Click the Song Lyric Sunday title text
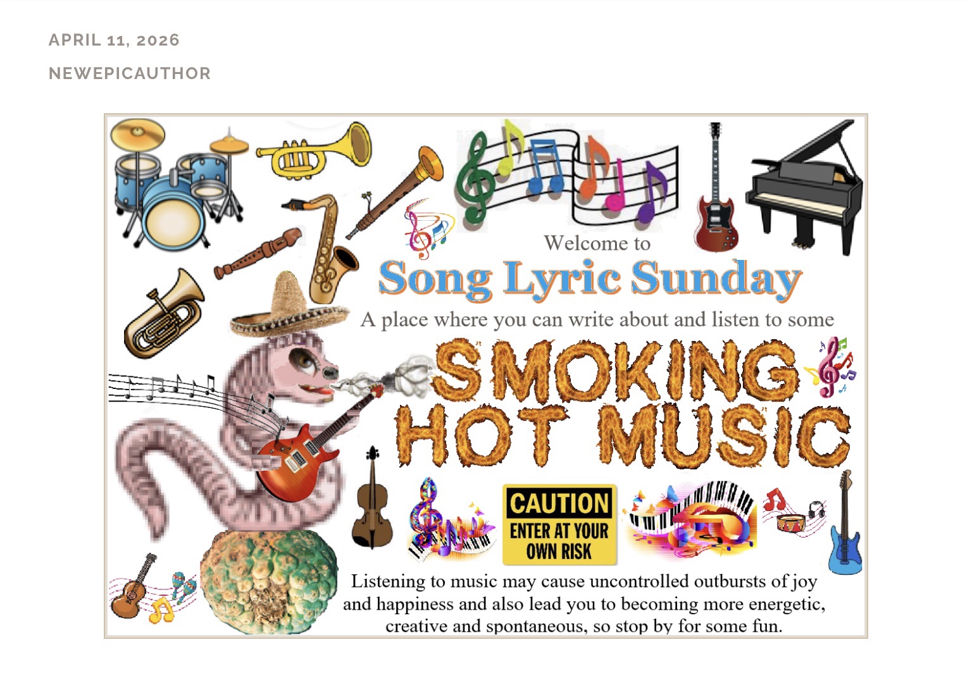 pos(590,279)
